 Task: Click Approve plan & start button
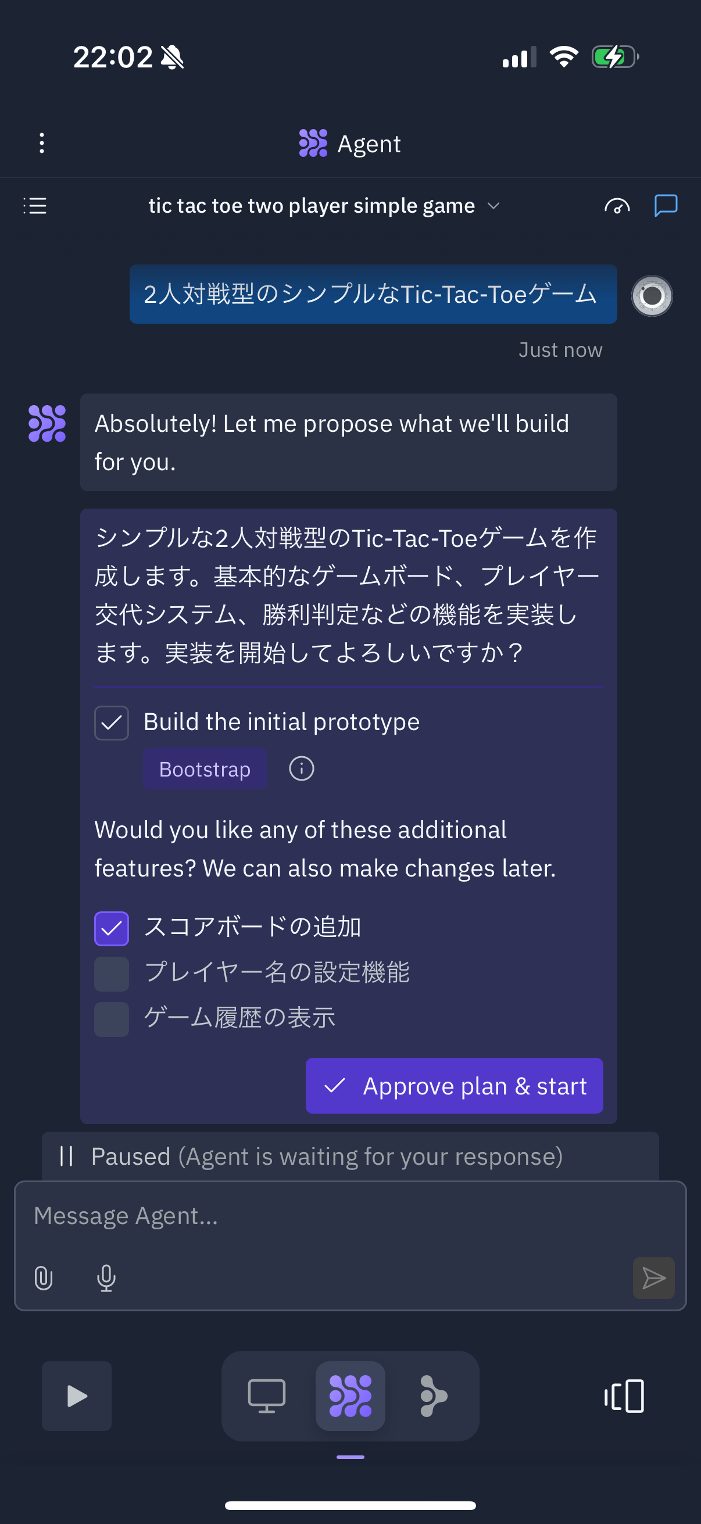455,1086
